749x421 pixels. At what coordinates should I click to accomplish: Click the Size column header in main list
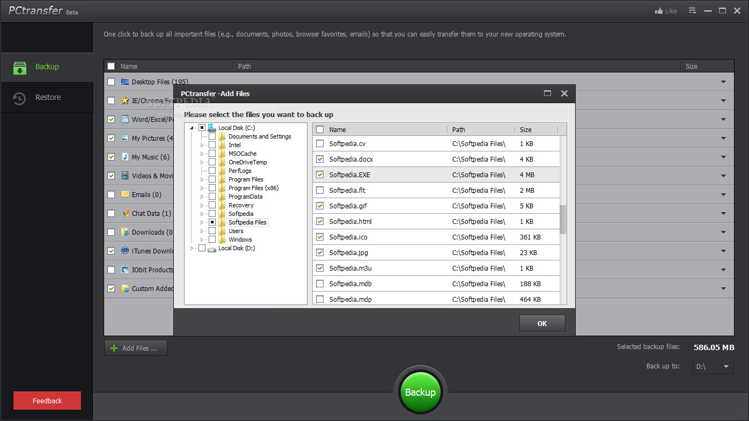[x=692, y=67]
